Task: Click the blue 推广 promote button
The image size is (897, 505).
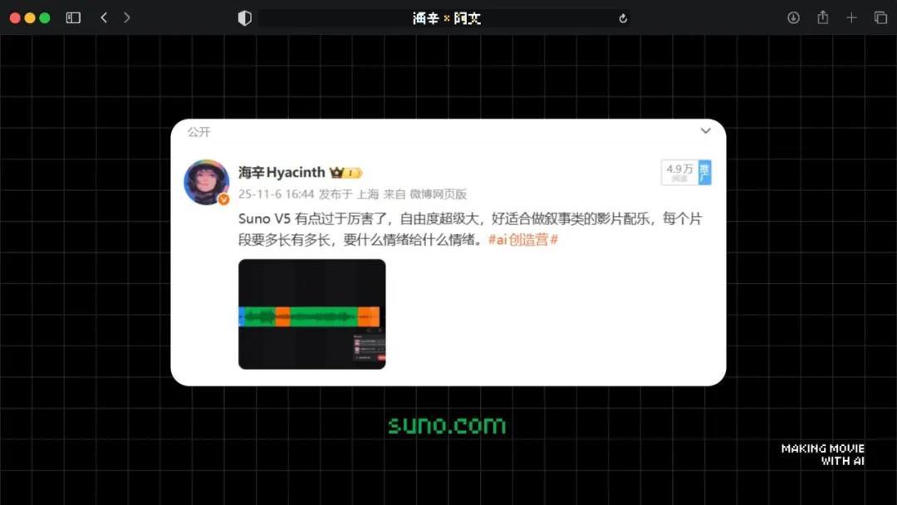Action: (704, 173)
